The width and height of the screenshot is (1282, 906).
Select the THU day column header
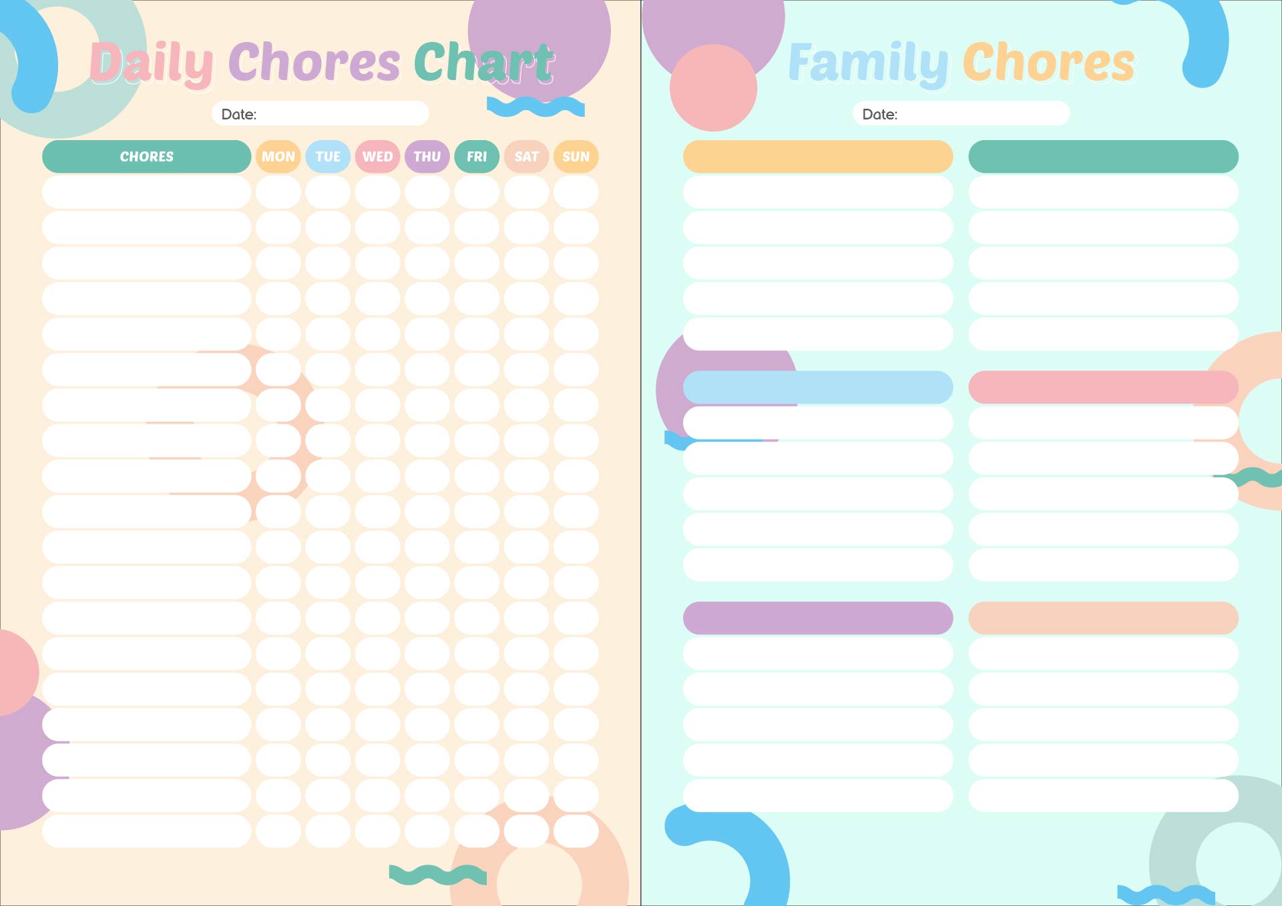[x=427, y=157]
